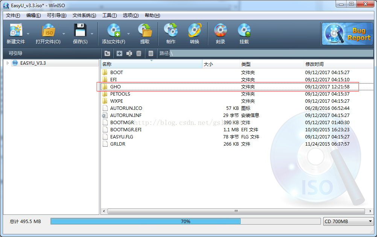Sort by the 修改时间 column header
Screen dimensions: 377x237
coord(339,64)
